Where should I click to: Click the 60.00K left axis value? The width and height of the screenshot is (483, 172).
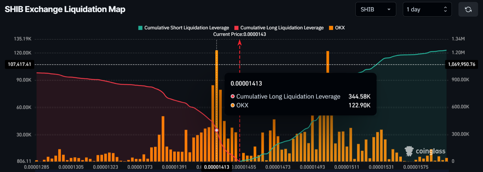coord(24,107)
